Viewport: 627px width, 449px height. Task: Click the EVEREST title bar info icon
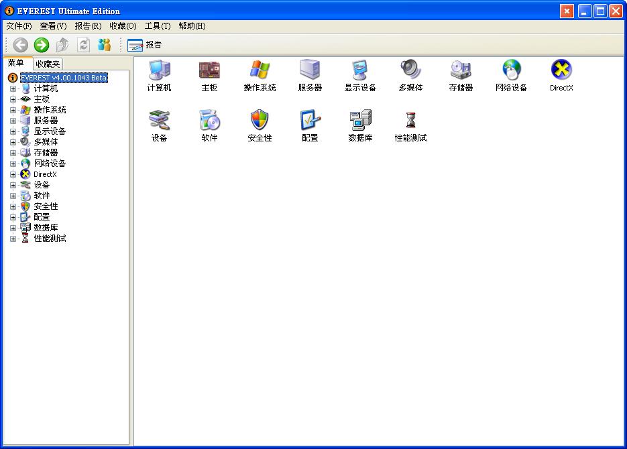9,11
